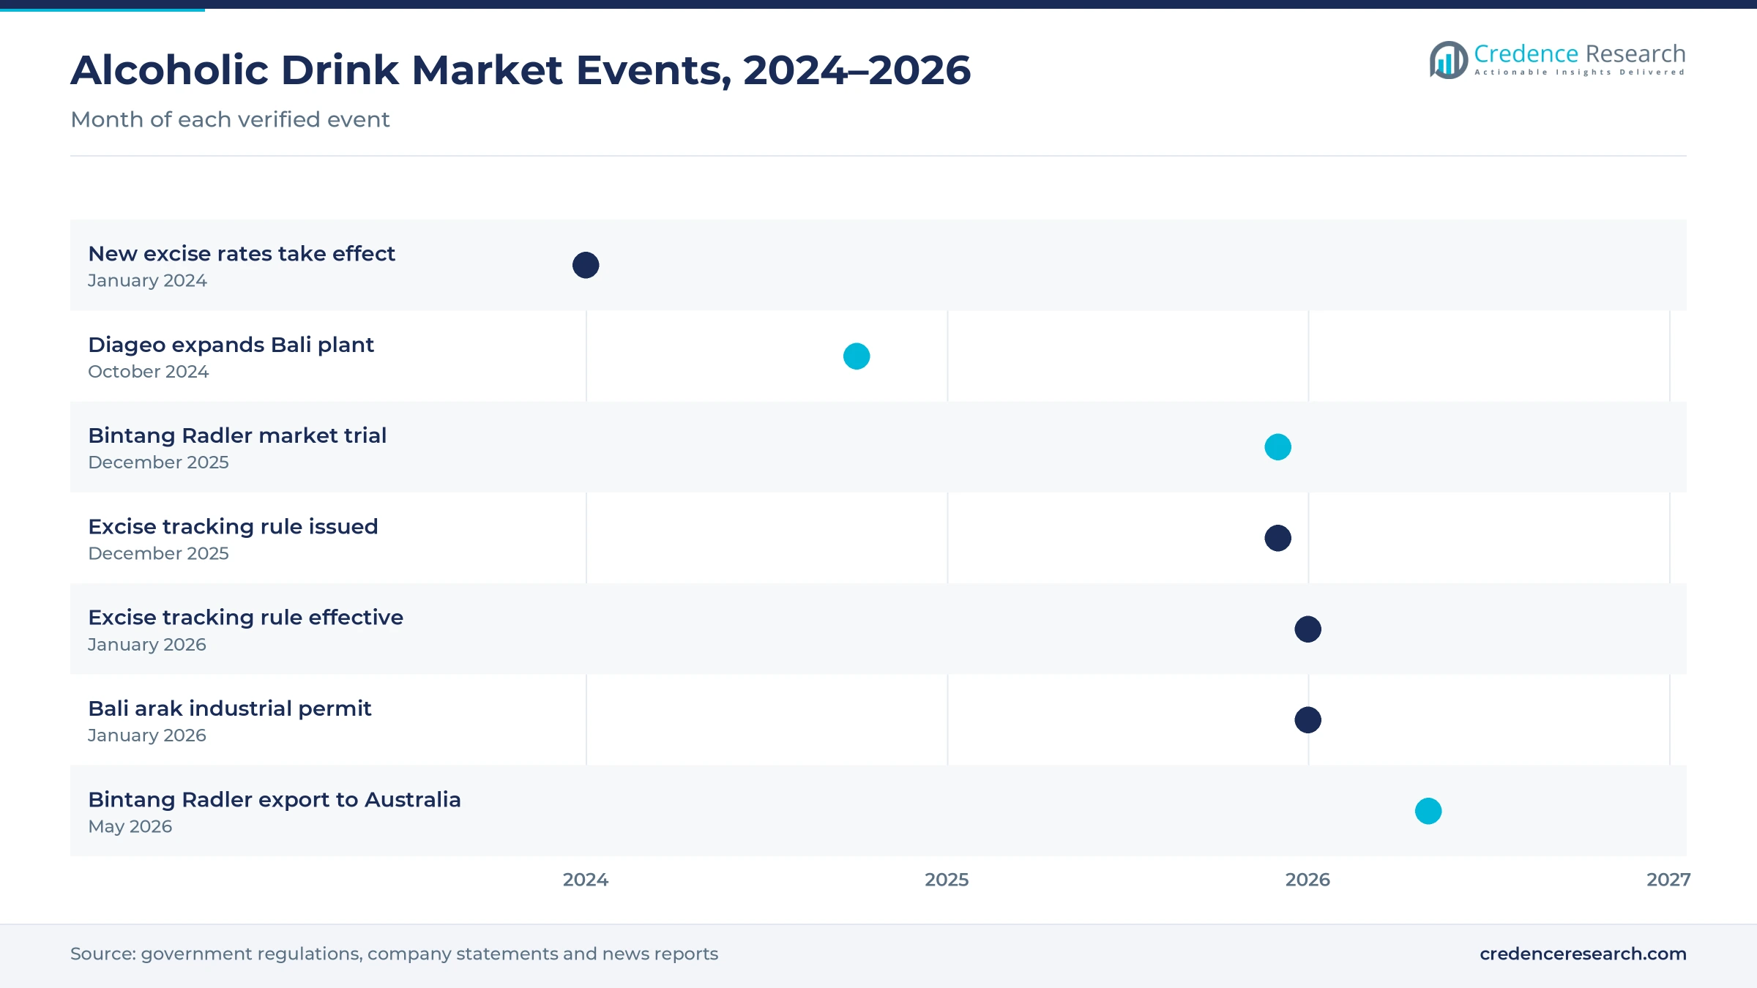The image size is (1757, 988).
Task: Select the Diageo expands Bali plant label
Action: (x=231, y=345)
